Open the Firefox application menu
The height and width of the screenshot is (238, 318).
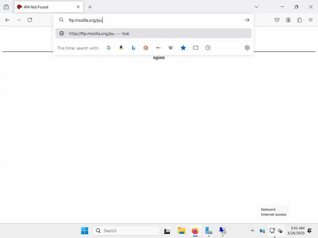[x=311, y=20]
